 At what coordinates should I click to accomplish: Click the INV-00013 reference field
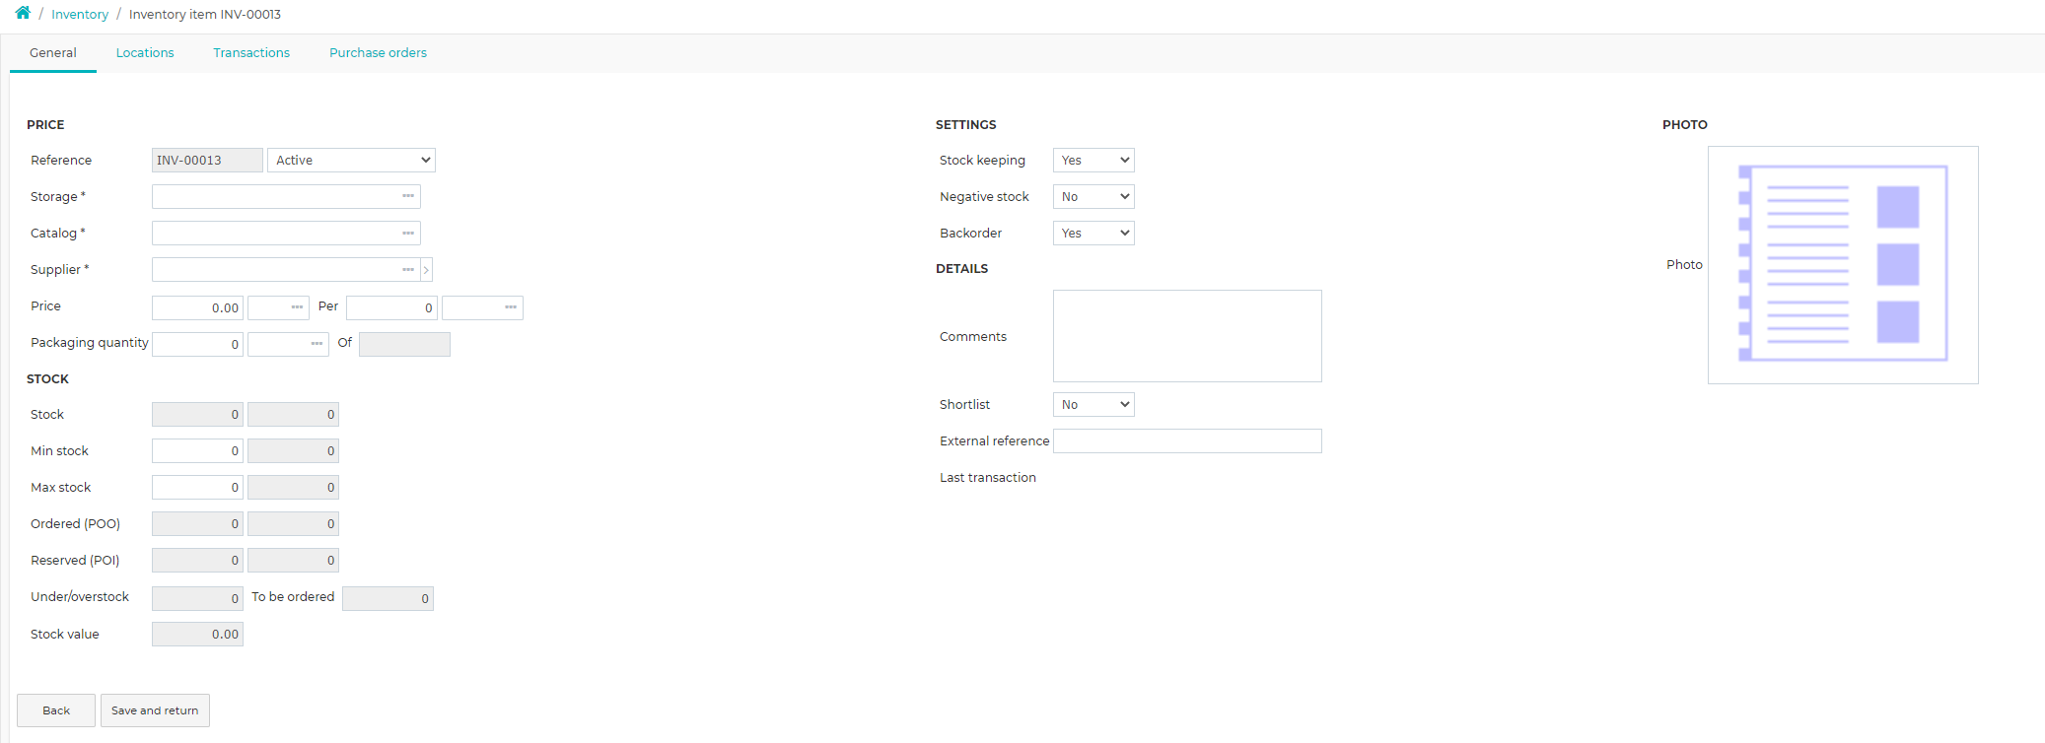207,160
